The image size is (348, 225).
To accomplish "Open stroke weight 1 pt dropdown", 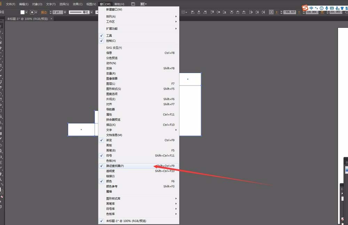I will tap(65, 12).
